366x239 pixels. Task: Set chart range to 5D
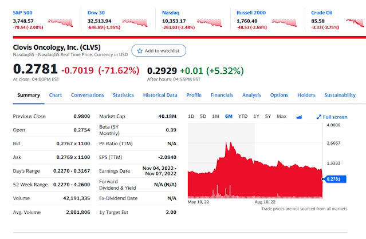(x=203, y=116)
